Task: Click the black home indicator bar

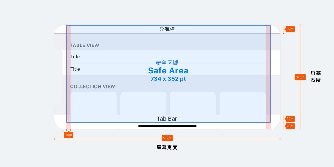Action: click(167, 126)
